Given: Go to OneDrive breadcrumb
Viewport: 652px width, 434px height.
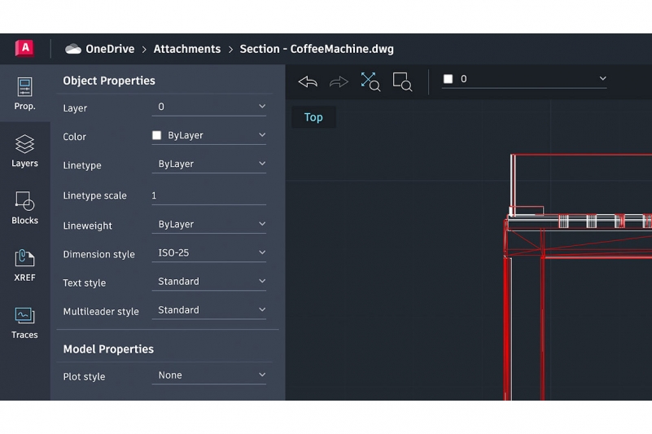Looking at the screenshot, I should tap(110, 49).
